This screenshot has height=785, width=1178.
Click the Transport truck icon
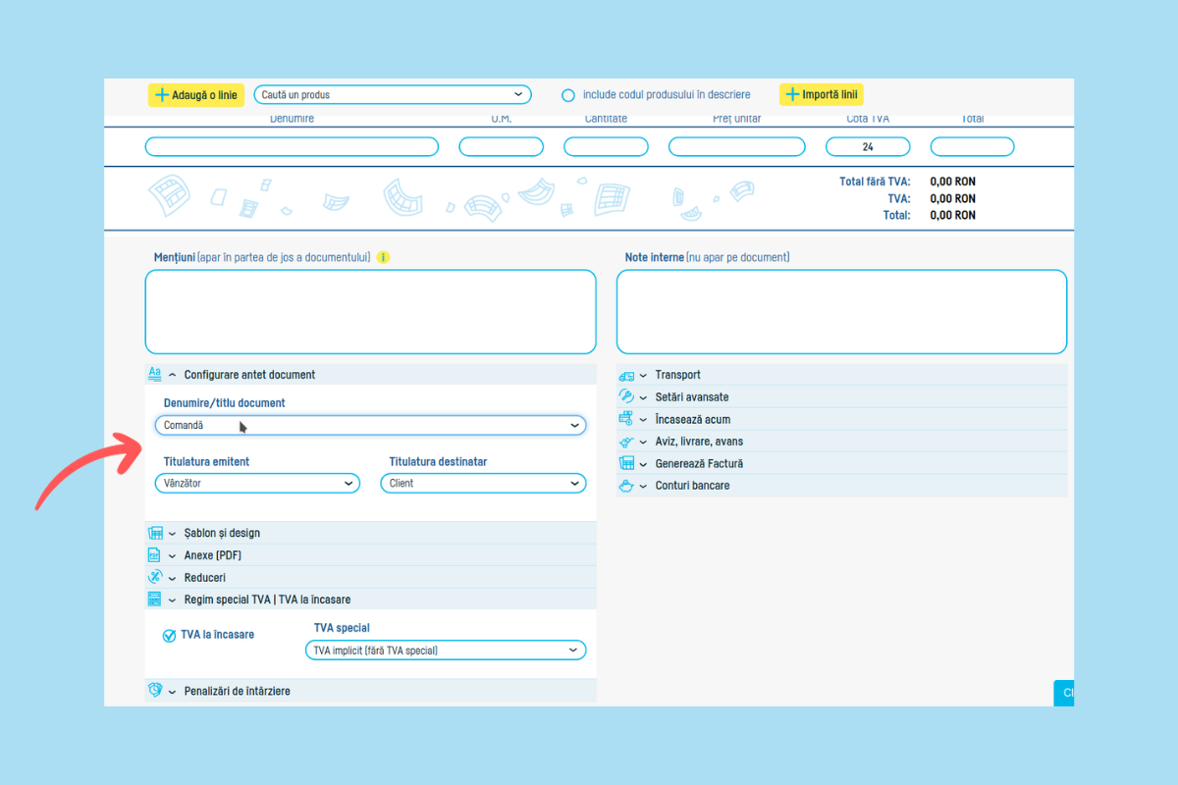tap(626, 375)
